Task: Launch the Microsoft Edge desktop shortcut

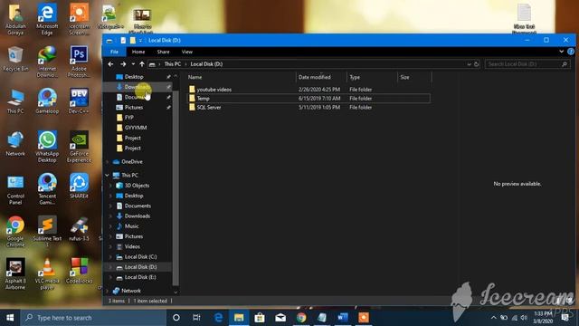Action: click(x=47, y=18)
